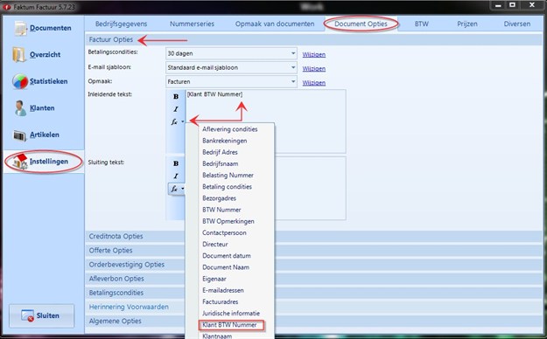Select Directeur from field menu

click(x=215, y=245)
